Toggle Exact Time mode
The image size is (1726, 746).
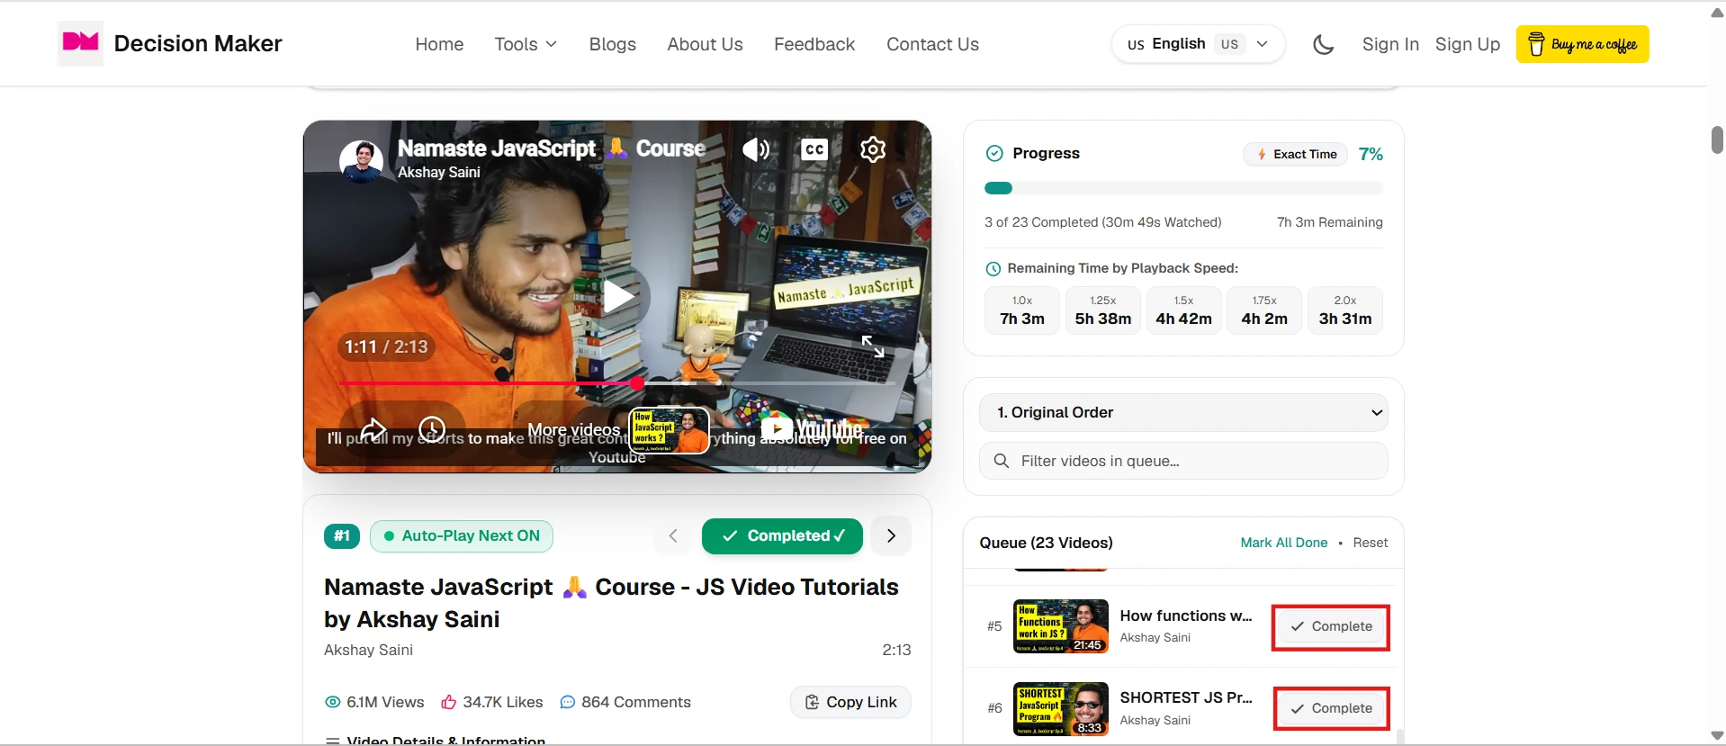click(1296, 154)
